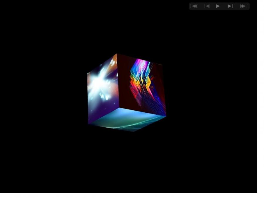Jump to the first slide
Viewport: 264px width, 198px height.
[194, 6]
